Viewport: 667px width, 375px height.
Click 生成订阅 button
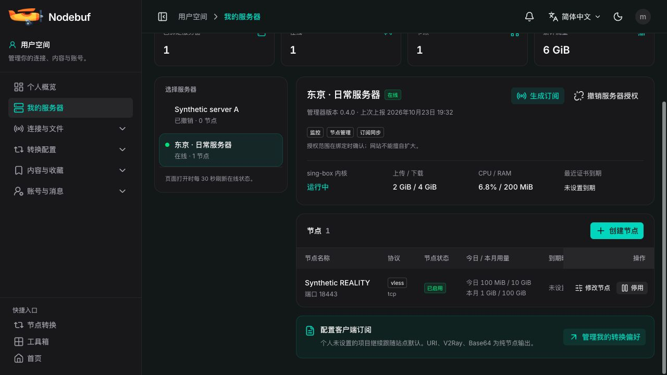pyautogui.click(x=538, y=96)
